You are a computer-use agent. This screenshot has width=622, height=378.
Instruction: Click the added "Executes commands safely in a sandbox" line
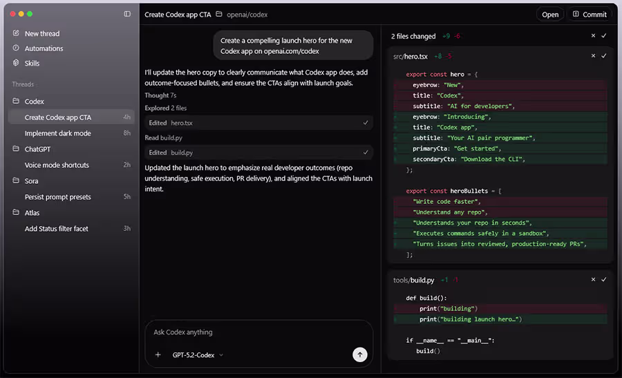(x=500, y=233)
